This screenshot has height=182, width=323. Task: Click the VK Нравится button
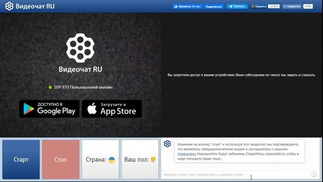click(x=292, y=7)
